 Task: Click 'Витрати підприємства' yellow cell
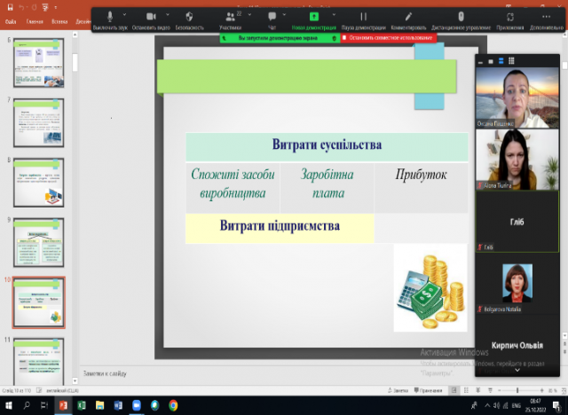(x=280, y=228)
